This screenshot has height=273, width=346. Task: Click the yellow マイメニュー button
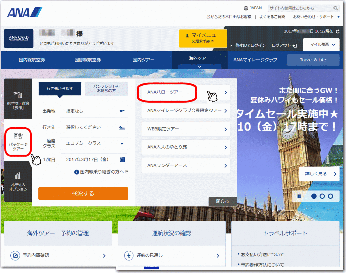click(x=203, y=38)
